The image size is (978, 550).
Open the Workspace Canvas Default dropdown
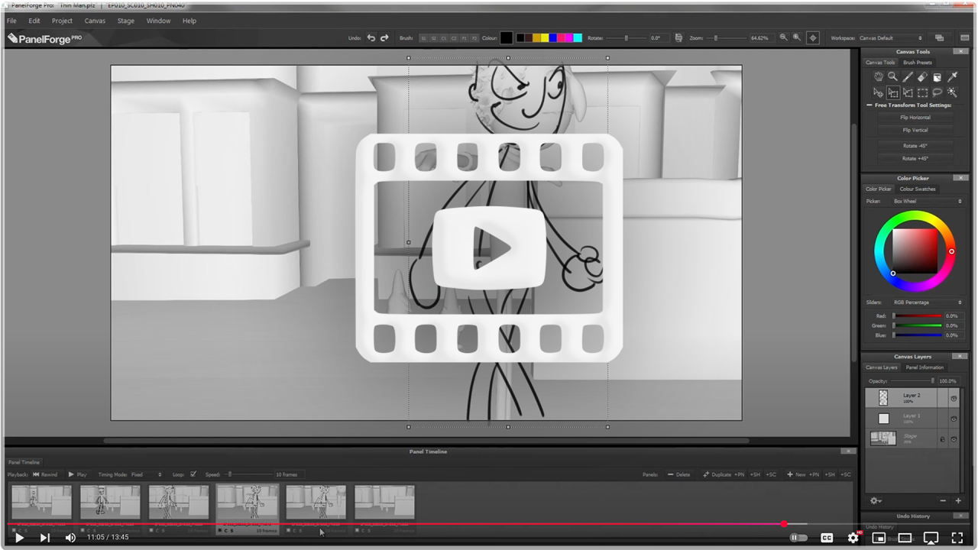tap(891, 38)
